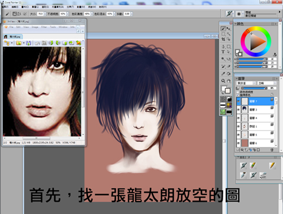This screenshot has width=283, height=214.
Task: Open the folder icon in XnView toolbar
Action: pos(19,43)
